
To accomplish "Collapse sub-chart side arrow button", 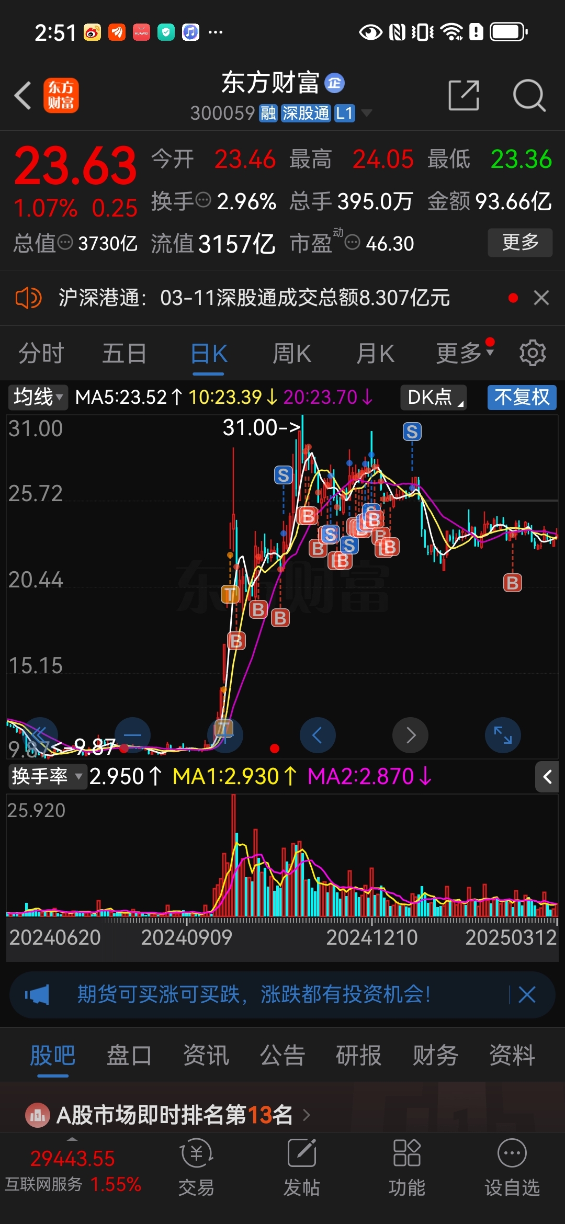I will [x=547, y=777].
